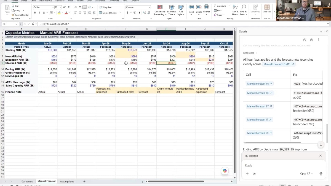This screenshot has height=186, width=331.
Task: Increase indent in the Alignment group
Action: (94, 13)
